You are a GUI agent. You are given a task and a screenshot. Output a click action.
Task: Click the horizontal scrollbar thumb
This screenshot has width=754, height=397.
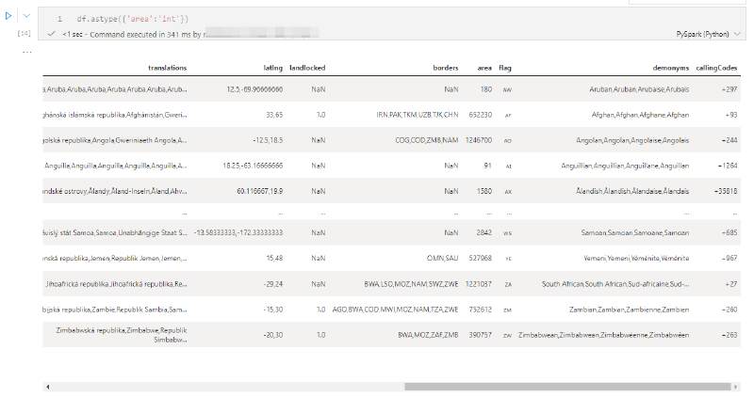click(567, 387)
